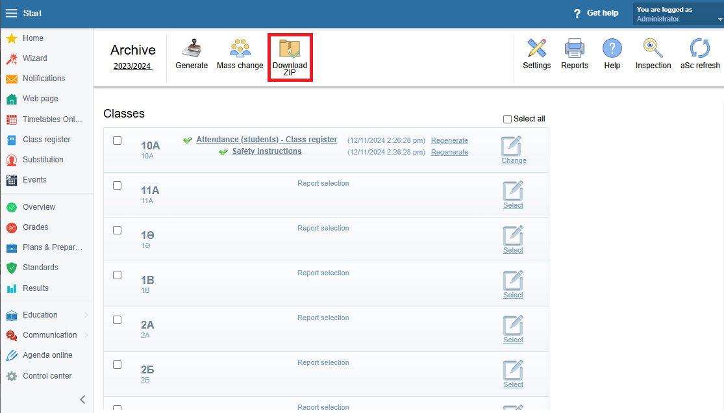The height and width of the screenshot is (413, 724).
Task: Click the Select edit icon for class 1В
Action: click(513, 281)
